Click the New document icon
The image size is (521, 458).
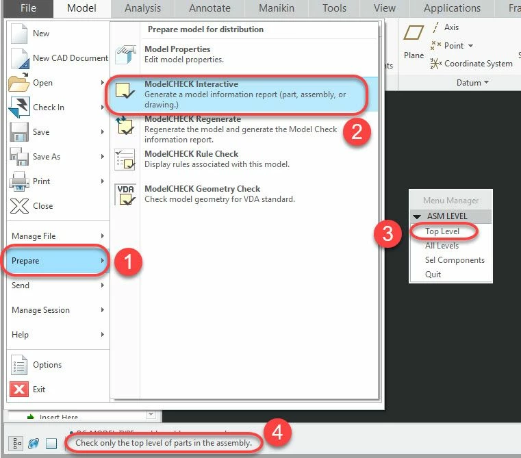(19, 34)
